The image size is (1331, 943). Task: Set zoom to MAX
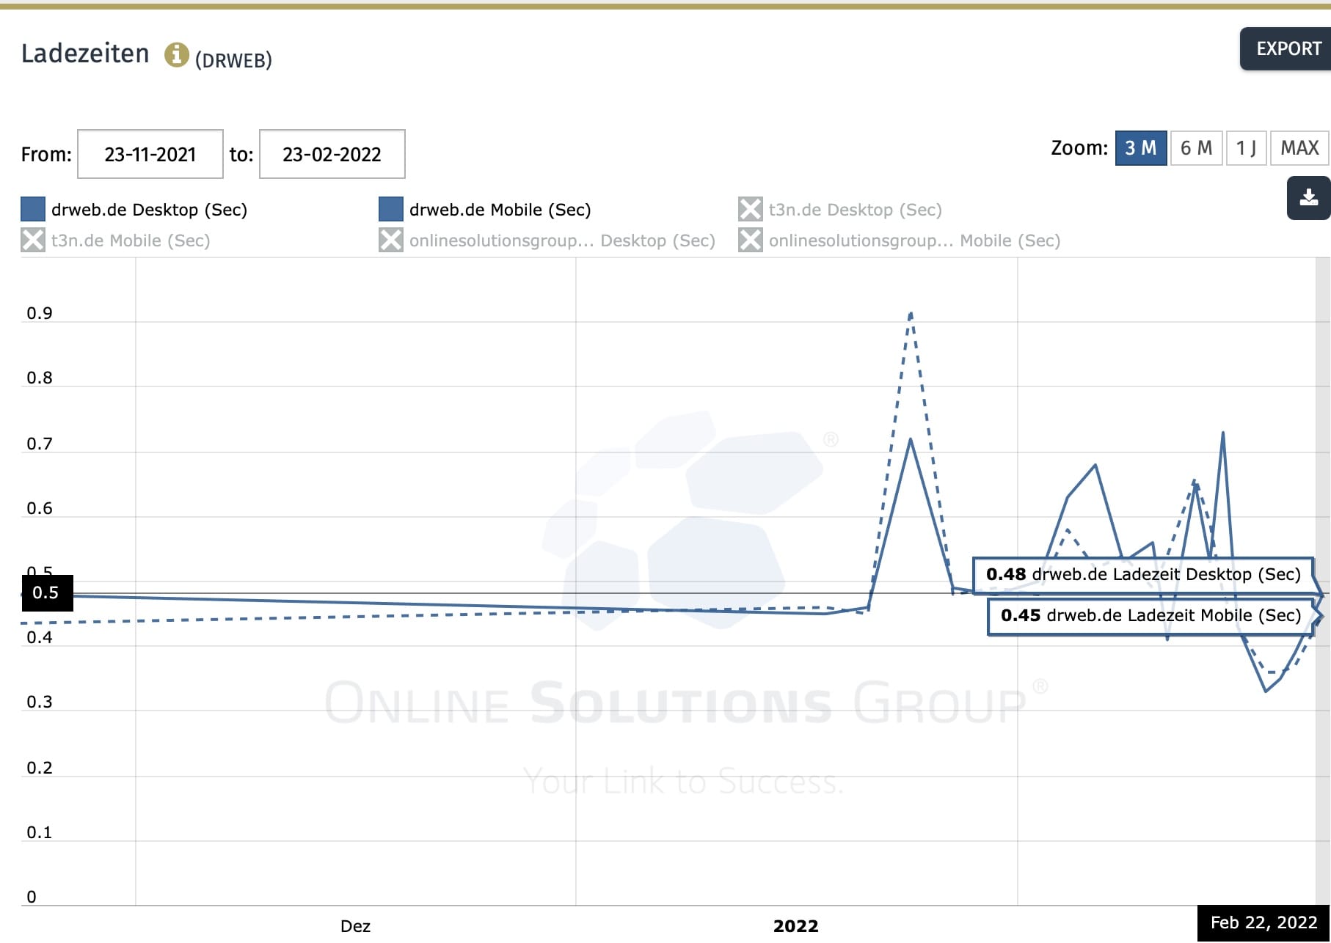pyautogui.click(x=1299, y=148)
